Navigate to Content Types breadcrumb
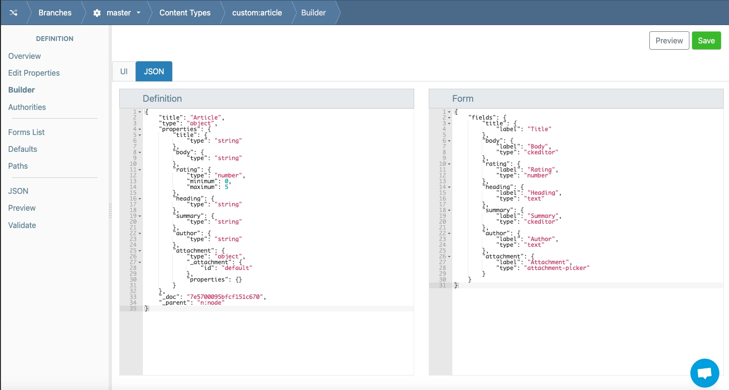Screen dimensions: 729x390 pyautogui.click(x=185, y=13)
